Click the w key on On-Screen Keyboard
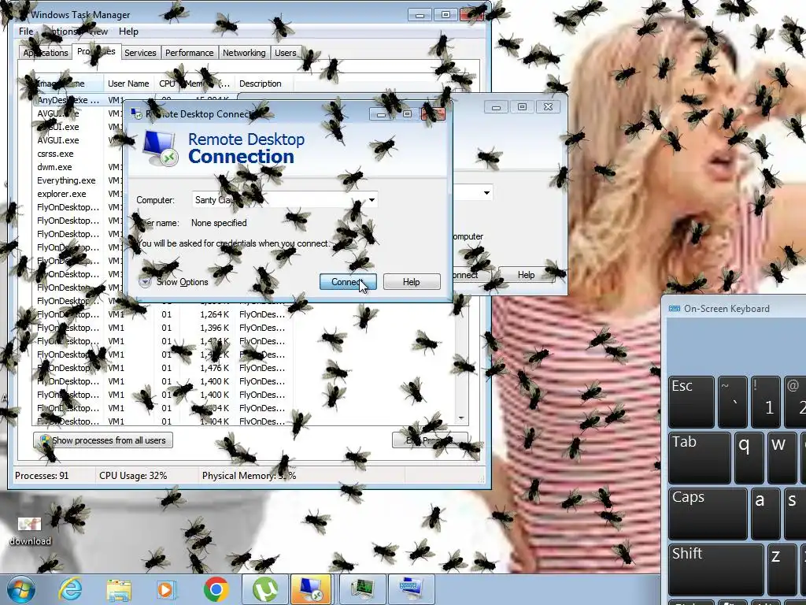 782,458
